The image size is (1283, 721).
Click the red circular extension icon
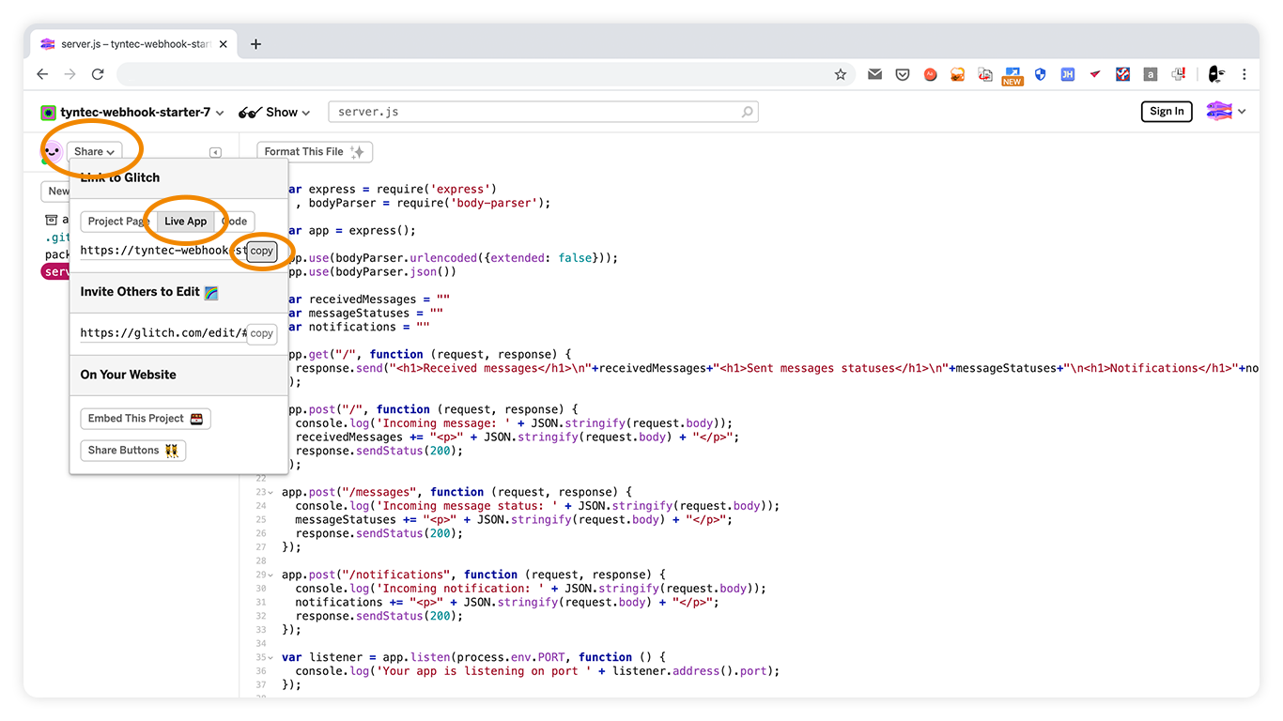pos(930,74)
